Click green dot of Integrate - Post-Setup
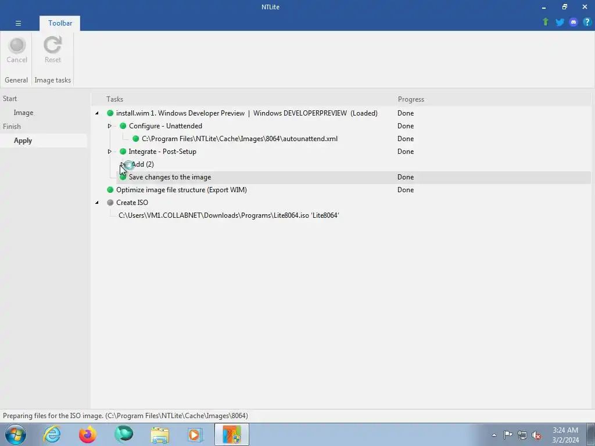 [x=123, y=152]
